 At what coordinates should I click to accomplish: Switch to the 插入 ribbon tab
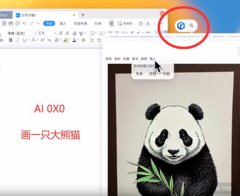pyautogui.click(x=63, y=23)
